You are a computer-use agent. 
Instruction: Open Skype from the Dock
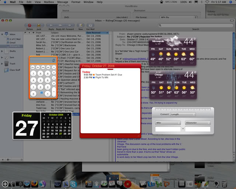[x=73, y=184]
